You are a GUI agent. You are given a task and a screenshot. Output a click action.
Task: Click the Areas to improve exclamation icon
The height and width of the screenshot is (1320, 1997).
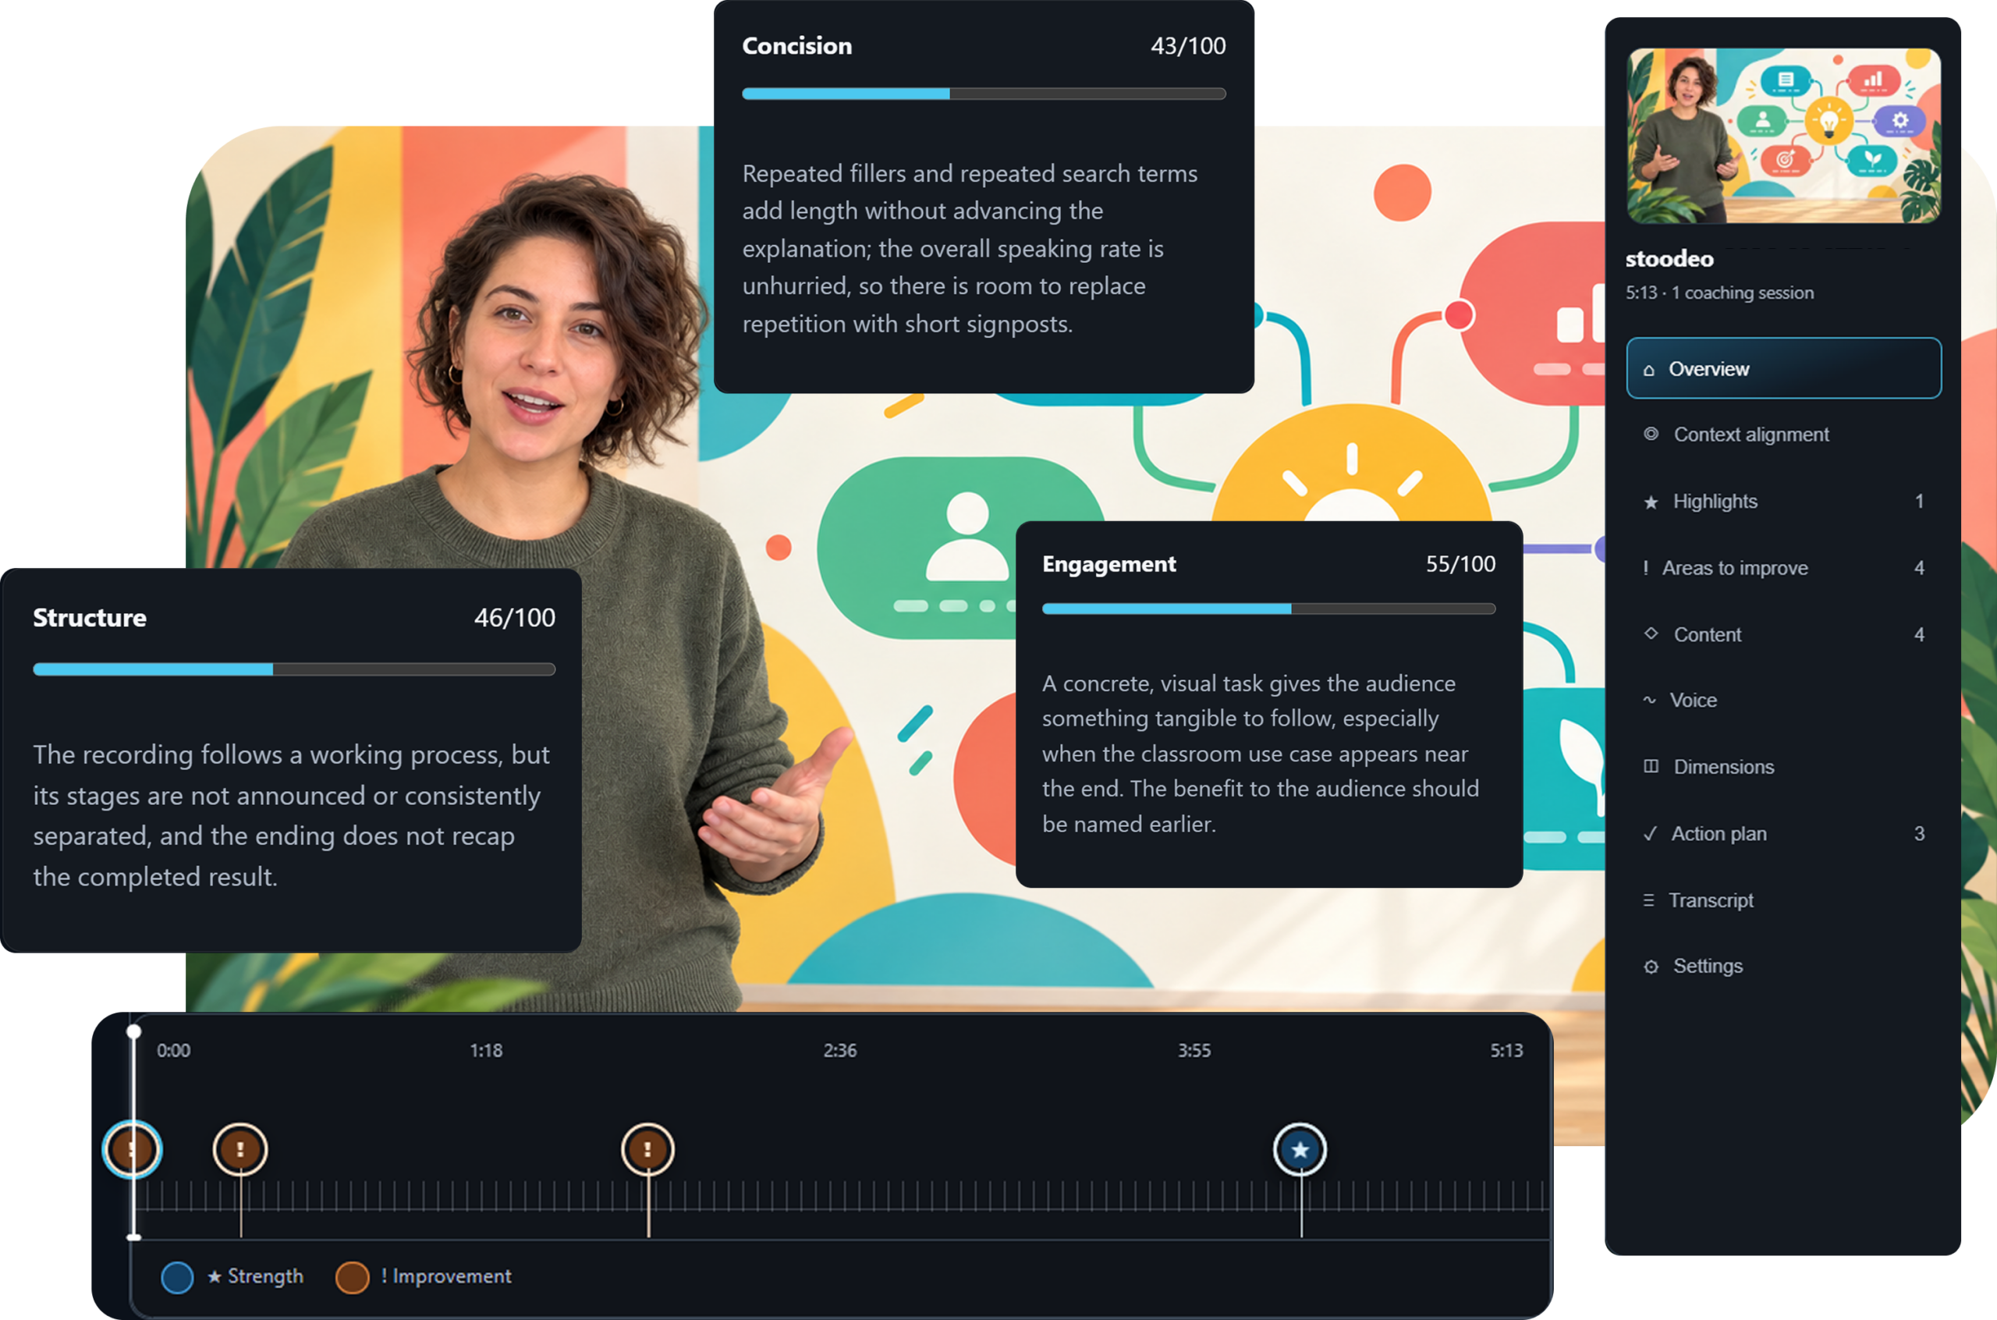(x=1645, y=568)
